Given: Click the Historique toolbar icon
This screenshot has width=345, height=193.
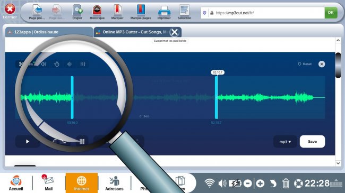Looking at the screenshot, I should [x=97, y=12].
